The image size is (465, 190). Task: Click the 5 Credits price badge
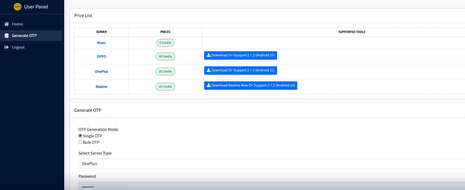click(165, 43)
